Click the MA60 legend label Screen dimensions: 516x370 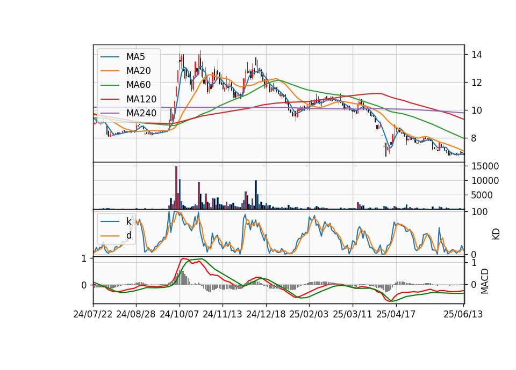click(x=138, y=85)
